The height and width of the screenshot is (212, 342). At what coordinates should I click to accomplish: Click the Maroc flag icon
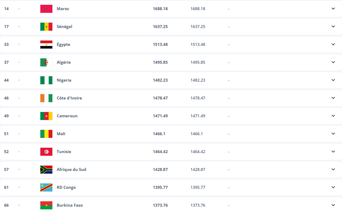(x=46, y=9)
